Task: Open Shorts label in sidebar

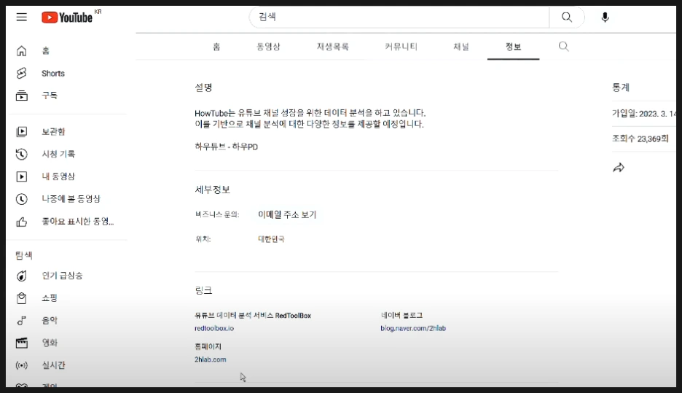Action: click(x=53, y=73)
